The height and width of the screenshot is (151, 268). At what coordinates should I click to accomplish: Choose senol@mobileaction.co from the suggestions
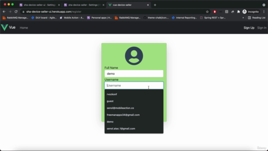tap(134, 108)
